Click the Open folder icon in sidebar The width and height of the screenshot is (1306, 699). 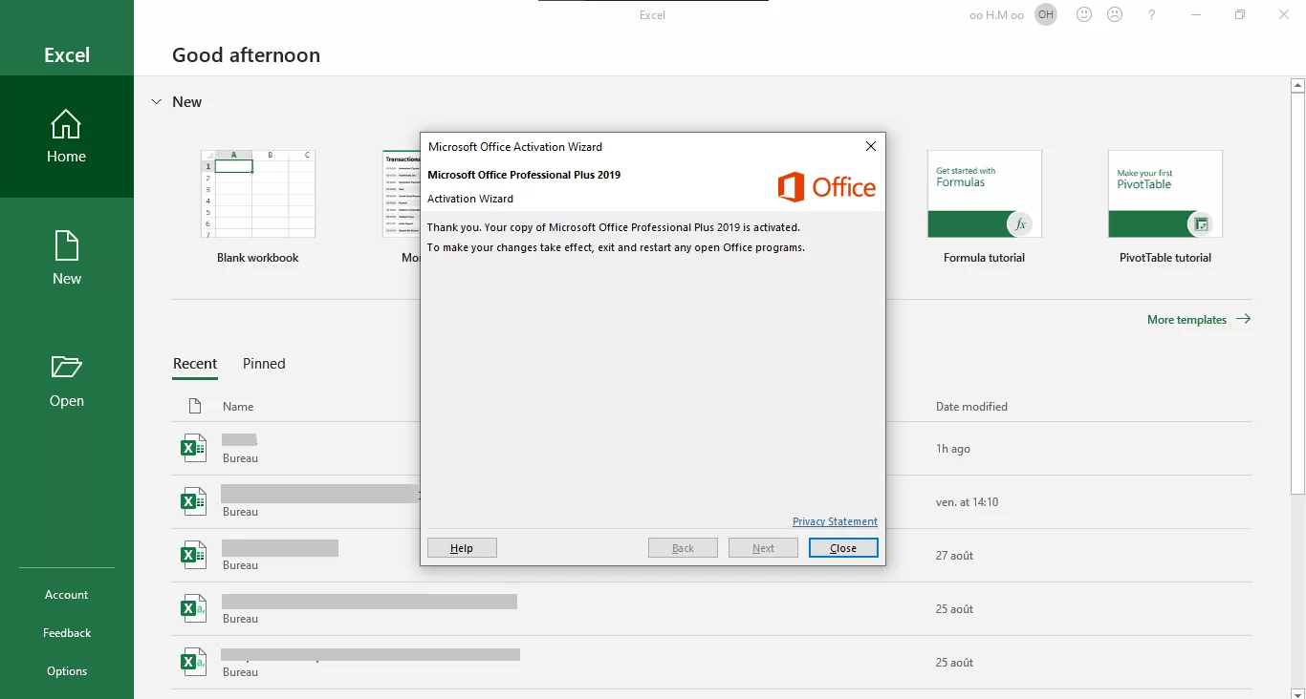(67, 367)
